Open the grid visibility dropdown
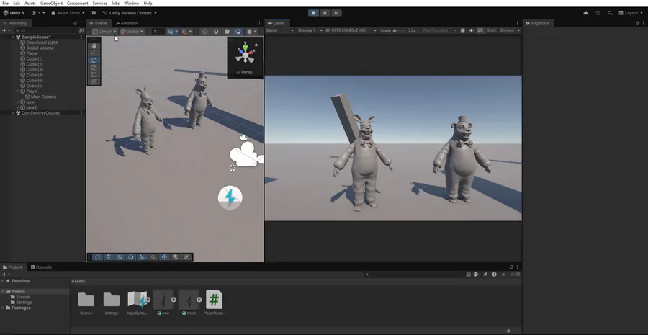Screen dimensions: 648x335 click(173, 32)
